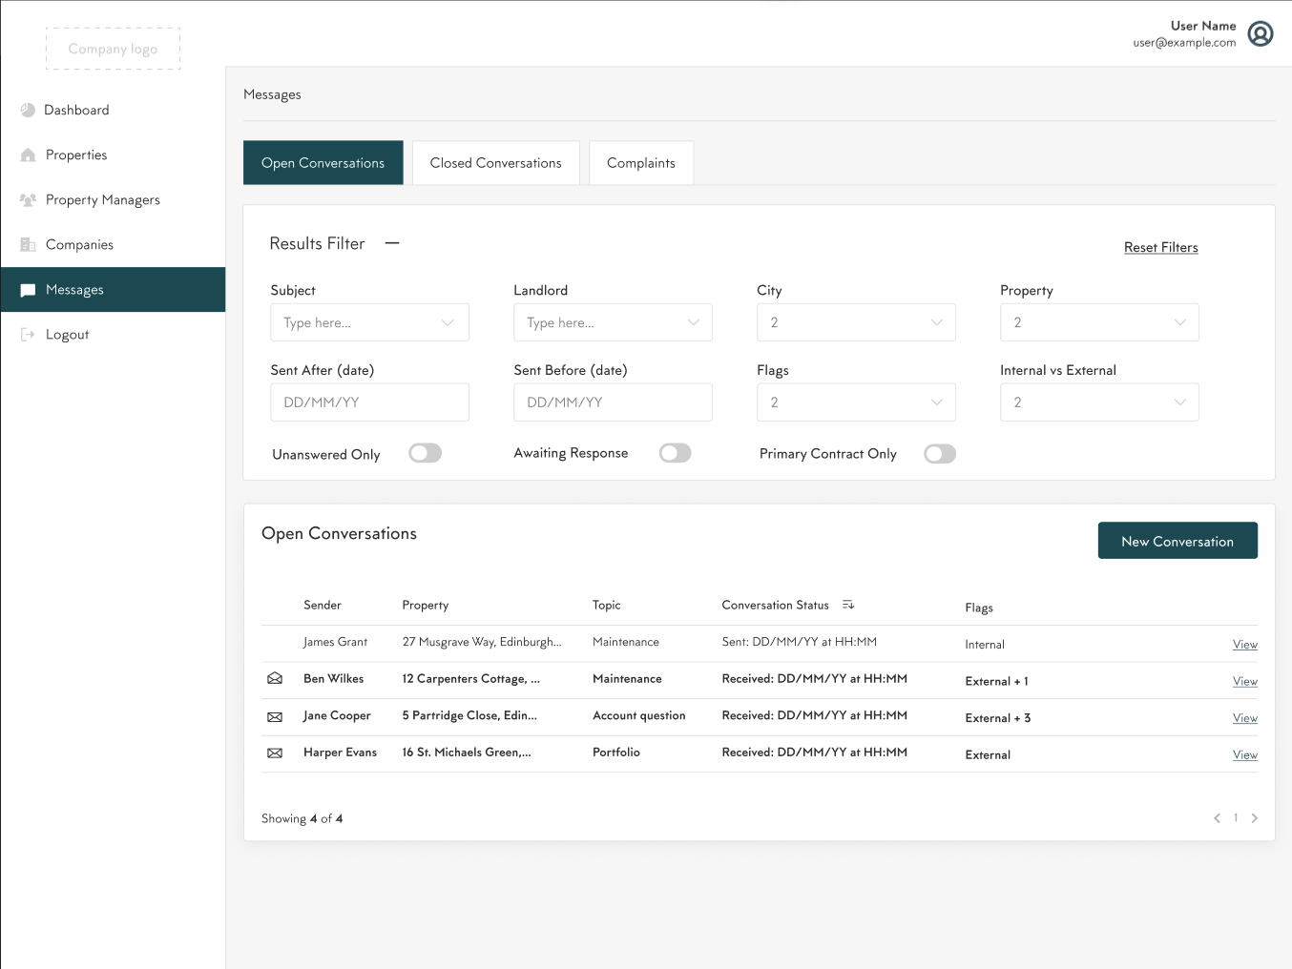
Task: Select Messages in the sidebar
Action: point(113,290)
